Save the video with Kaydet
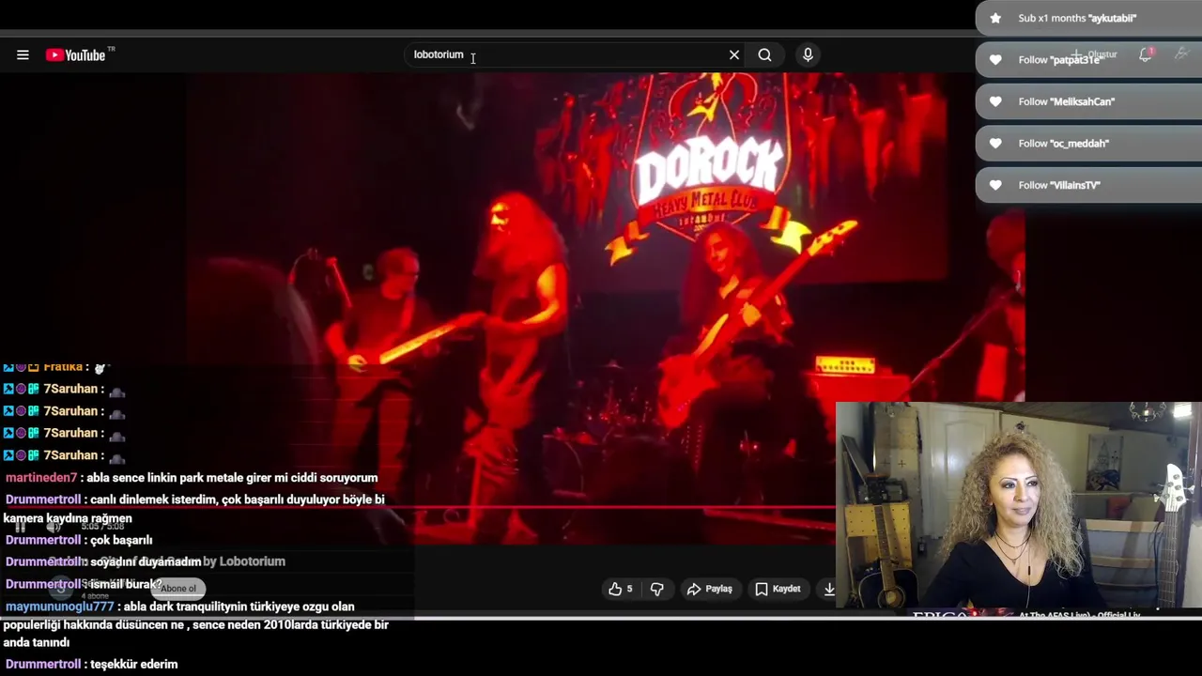This screenshot has height=676, width=1202. (x=778, y=589)
